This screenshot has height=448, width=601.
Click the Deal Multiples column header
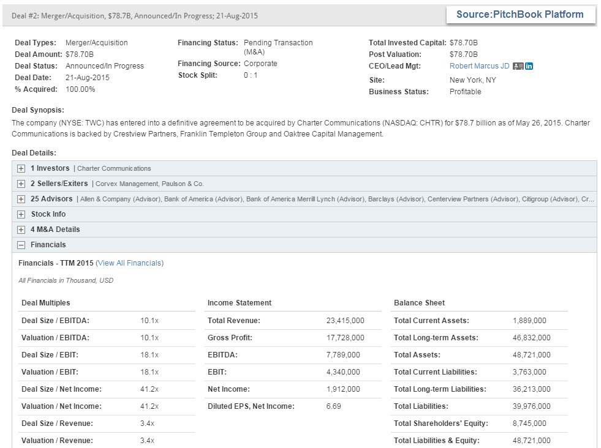point(45,303)
